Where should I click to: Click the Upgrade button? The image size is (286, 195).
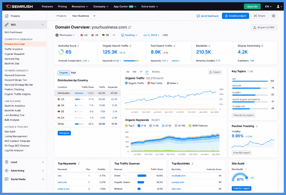point(252,6)
